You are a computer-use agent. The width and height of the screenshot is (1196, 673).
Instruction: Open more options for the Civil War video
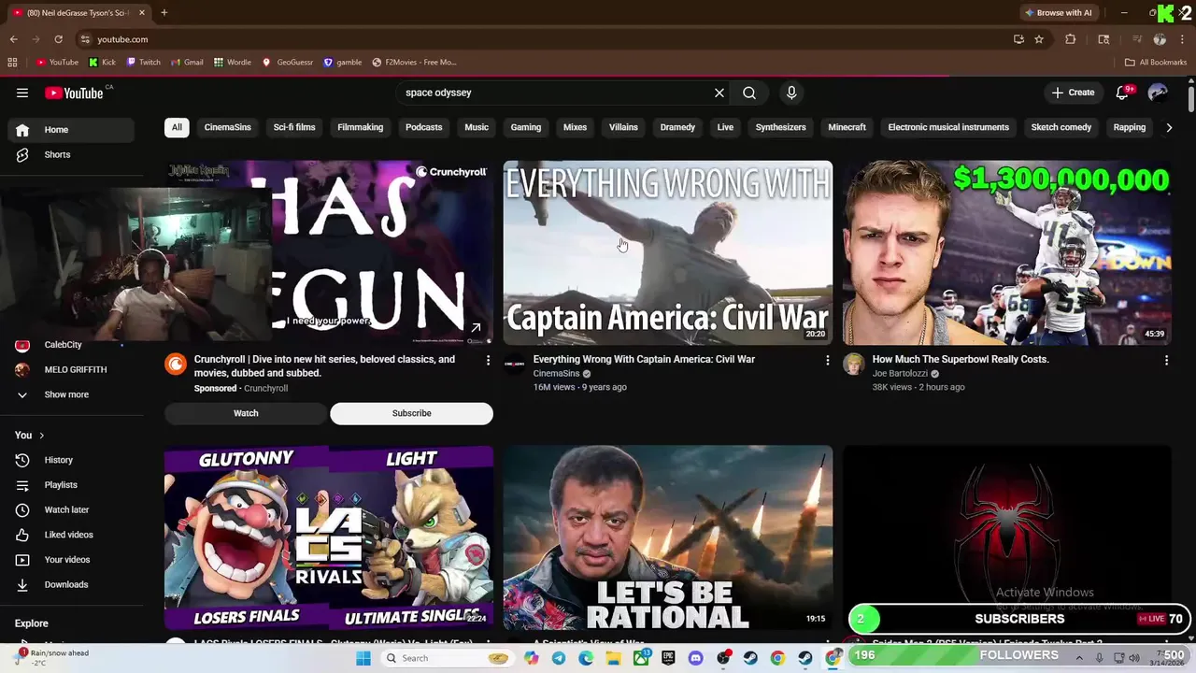(x=827, y=360)
